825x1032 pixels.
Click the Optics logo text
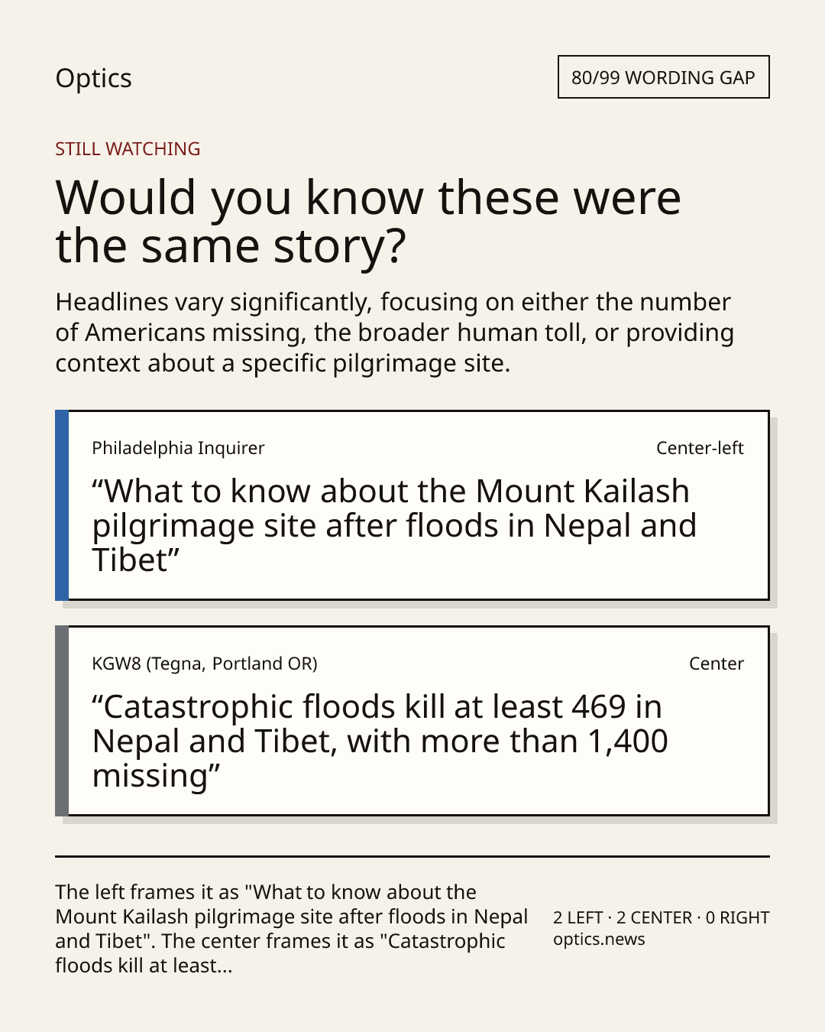[93, 79]
